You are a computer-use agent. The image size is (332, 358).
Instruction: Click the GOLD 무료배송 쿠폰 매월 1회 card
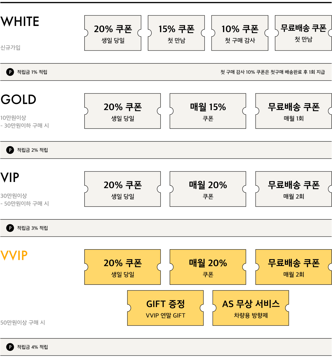click(x=294, y=111)
